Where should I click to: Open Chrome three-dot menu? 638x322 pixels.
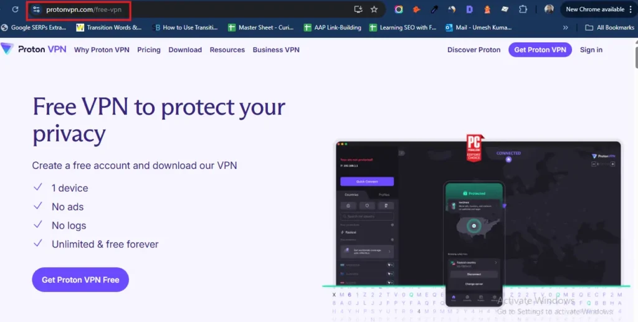[631, 9]
